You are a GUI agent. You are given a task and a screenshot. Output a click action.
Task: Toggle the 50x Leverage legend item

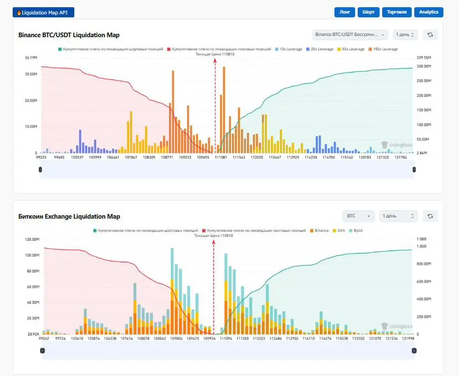pyautogui.click(x=350, y=49)
